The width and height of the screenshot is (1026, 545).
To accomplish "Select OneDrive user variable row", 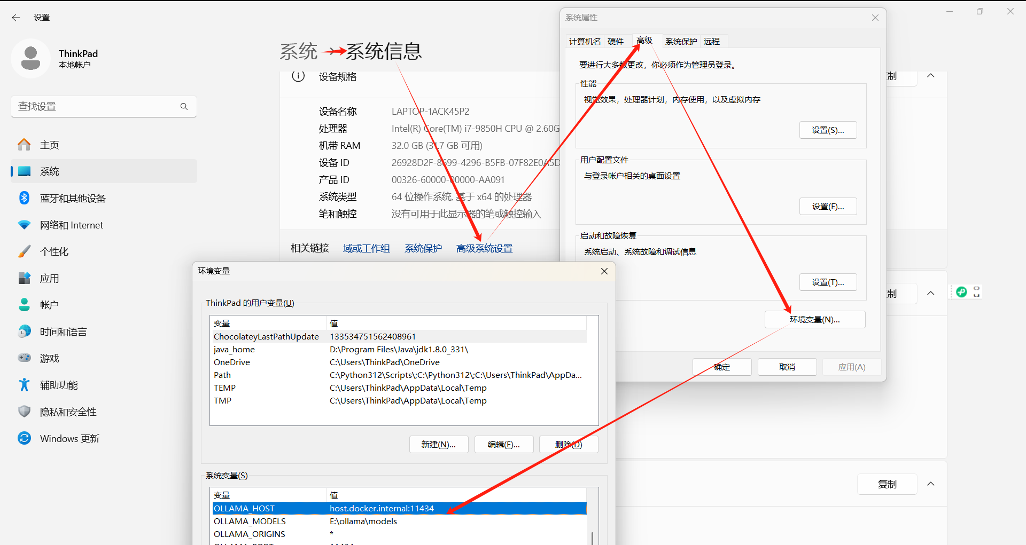I will [399, 362].
